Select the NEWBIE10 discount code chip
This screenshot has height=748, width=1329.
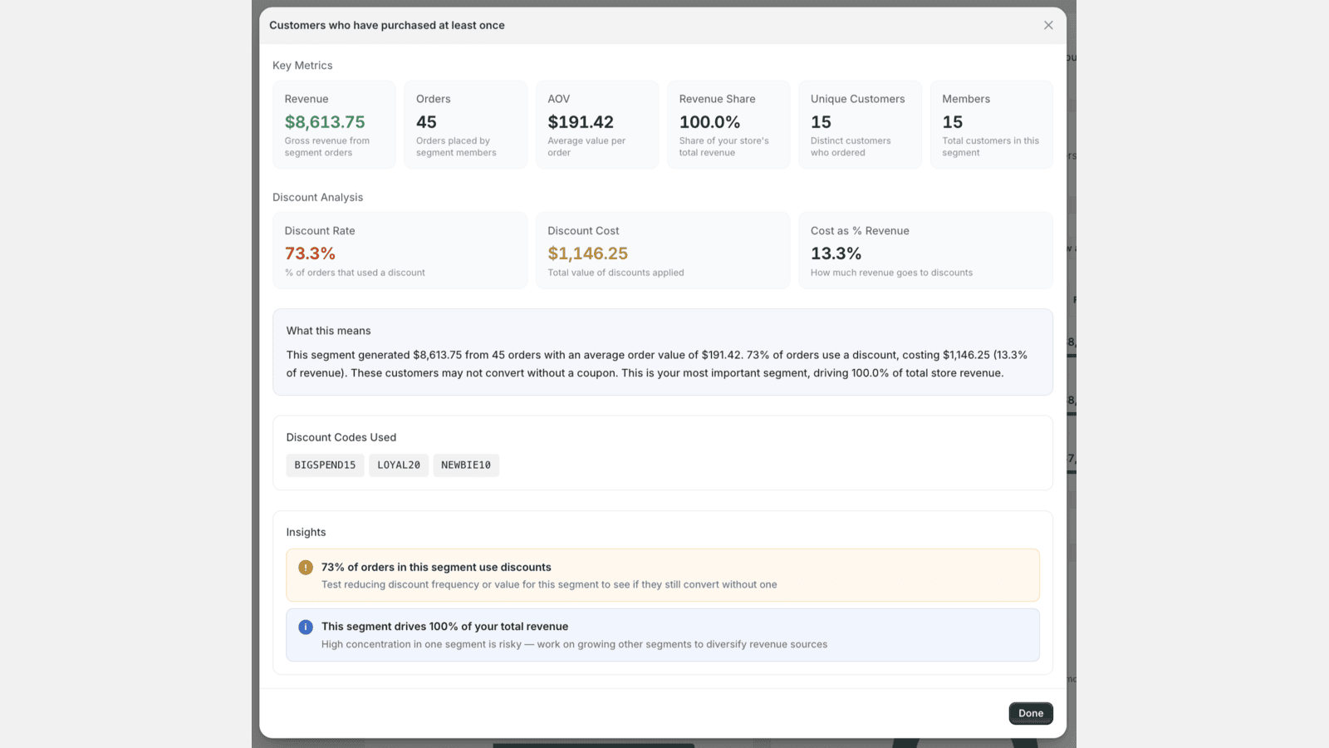pos(466,465)
